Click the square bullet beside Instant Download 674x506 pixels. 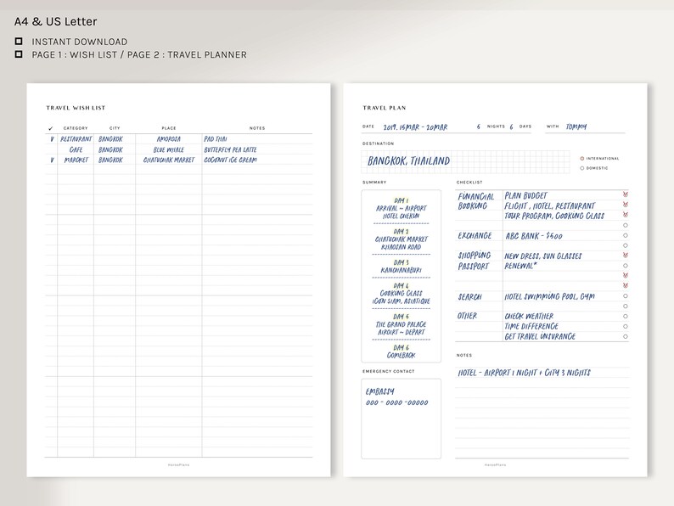point(19,42)
